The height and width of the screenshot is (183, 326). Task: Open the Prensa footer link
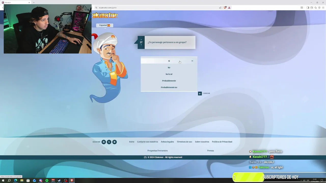point(210,151)
